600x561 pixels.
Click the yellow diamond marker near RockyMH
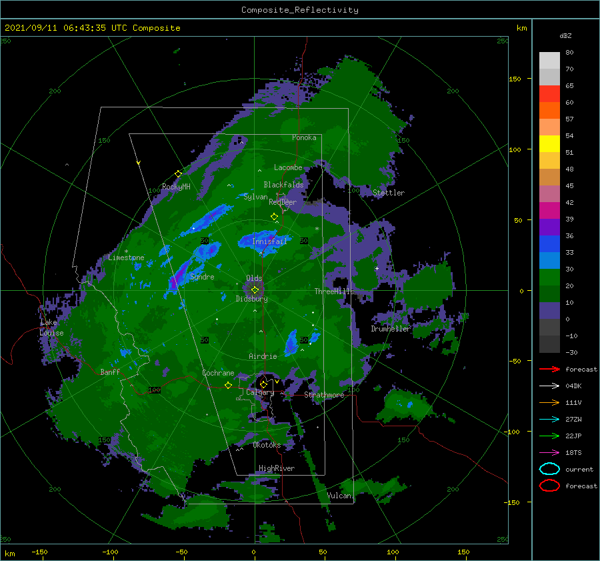point(178,174)
